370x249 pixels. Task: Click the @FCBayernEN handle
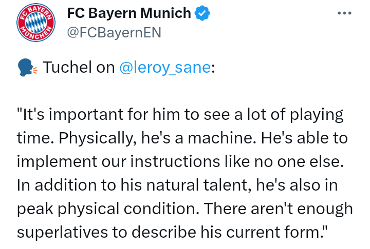pos(114,32)
